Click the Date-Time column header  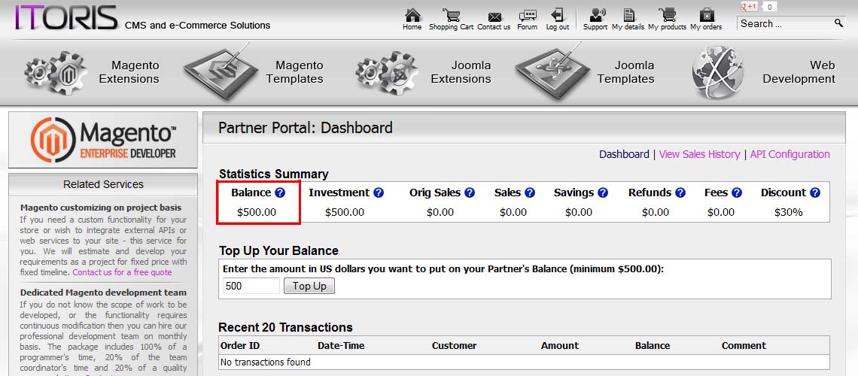tap(341, 345)
